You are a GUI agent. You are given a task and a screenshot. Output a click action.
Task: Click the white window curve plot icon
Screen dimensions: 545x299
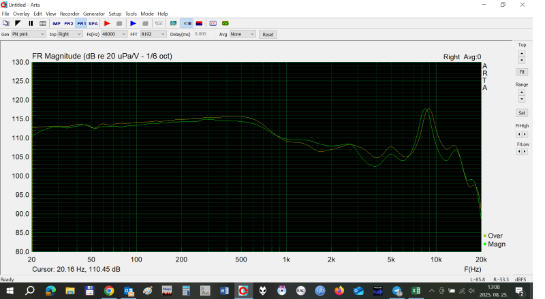point(213,23)
